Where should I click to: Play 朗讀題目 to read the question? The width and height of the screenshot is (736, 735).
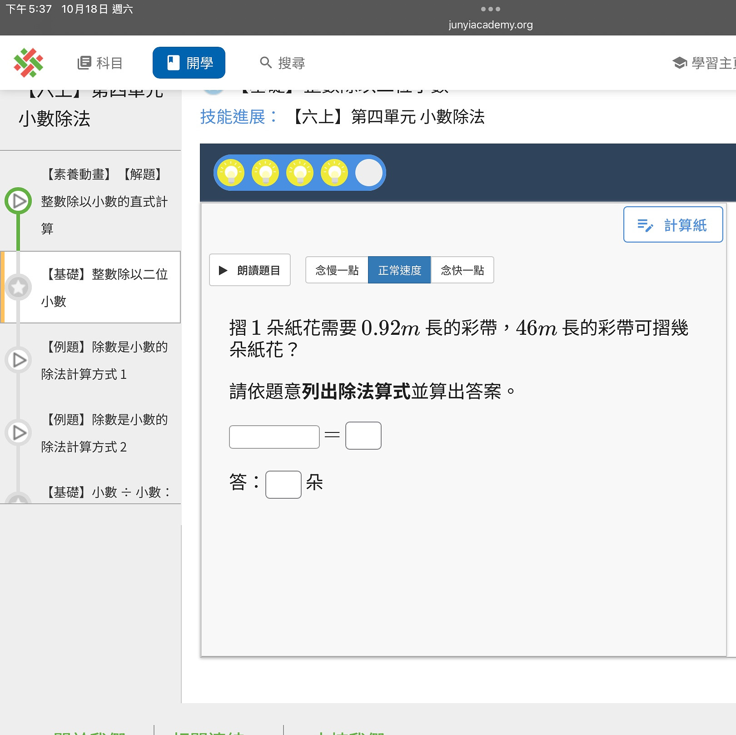pos(250,270)
